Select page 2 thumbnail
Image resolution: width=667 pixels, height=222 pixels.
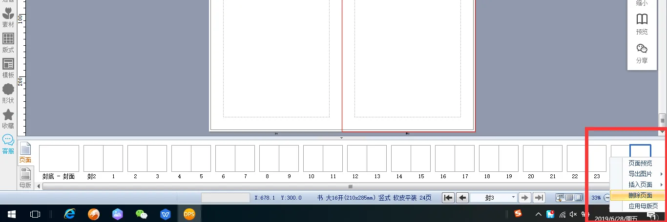click(x=137, y=158)
